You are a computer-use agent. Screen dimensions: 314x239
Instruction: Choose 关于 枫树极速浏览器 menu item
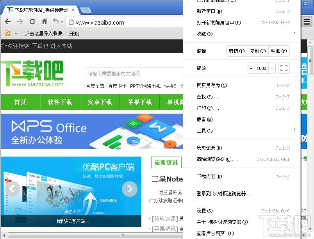click(242, 222)
